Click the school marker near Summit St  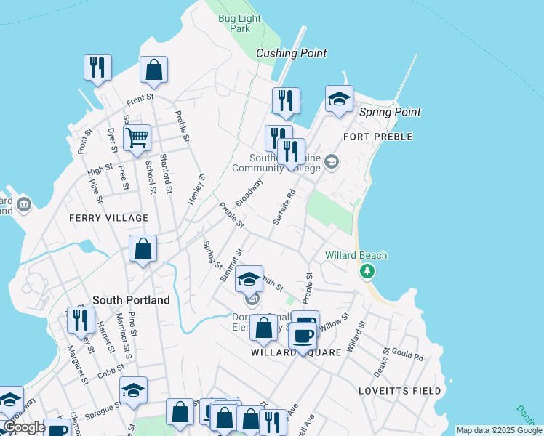[249, 279]
